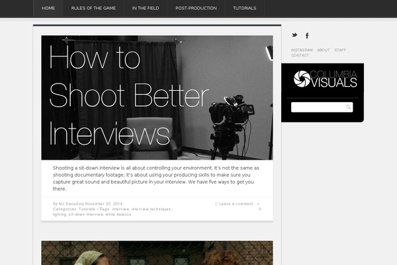Select the interview techniques tag
Image resolution: width=397 pixels, height=265 pixels.
[152, 209]
